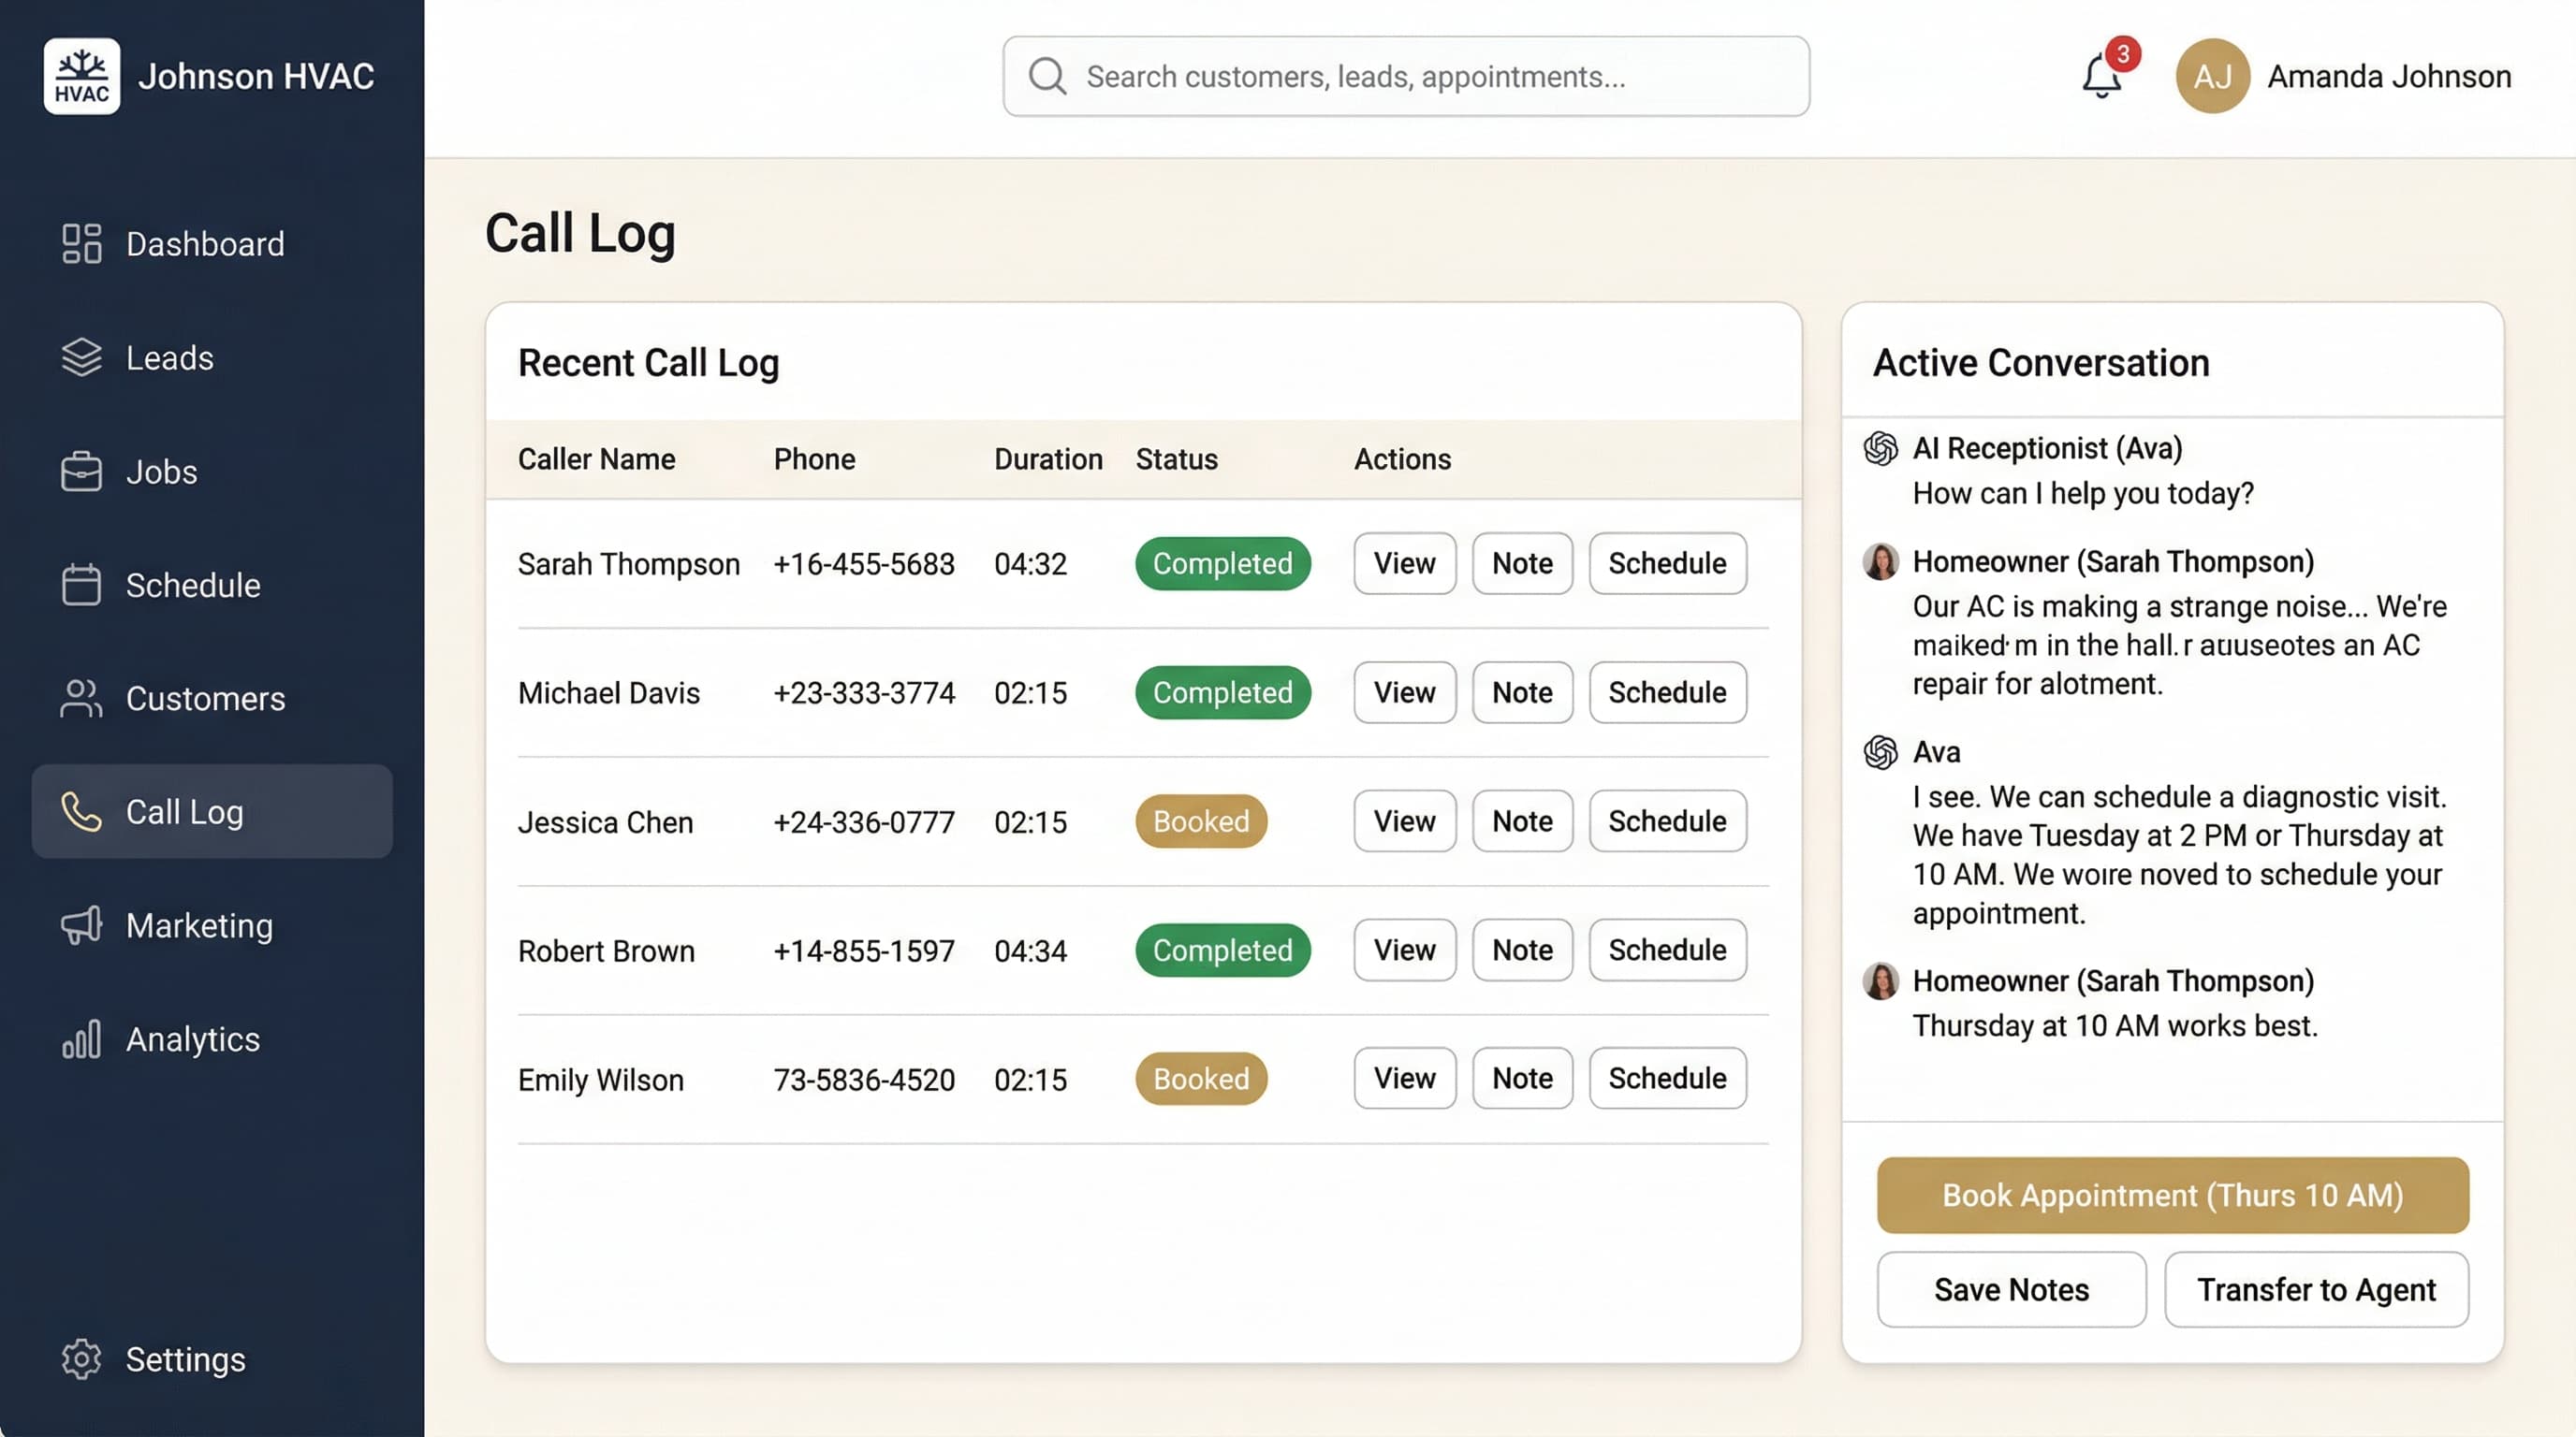This screenshot has width=2576, height=1437.
Task: View Sarah Thompson's call details
Action: click(x=1404, y=563)
